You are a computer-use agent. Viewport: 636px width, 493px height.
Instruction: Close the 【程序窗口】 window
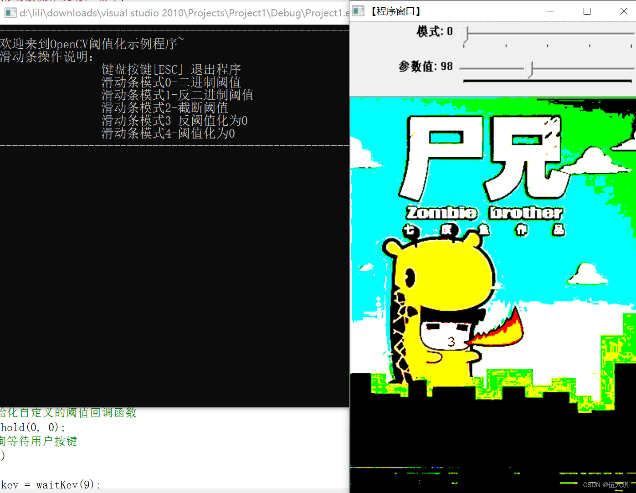click(624, 11)
